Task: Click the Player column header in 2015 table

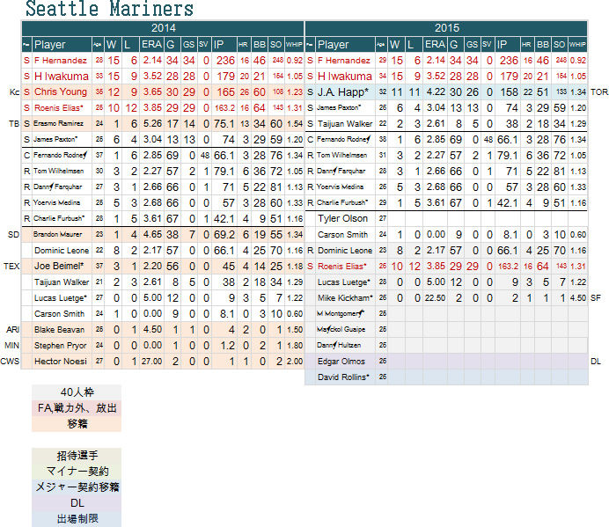Action: coord(345,45)
